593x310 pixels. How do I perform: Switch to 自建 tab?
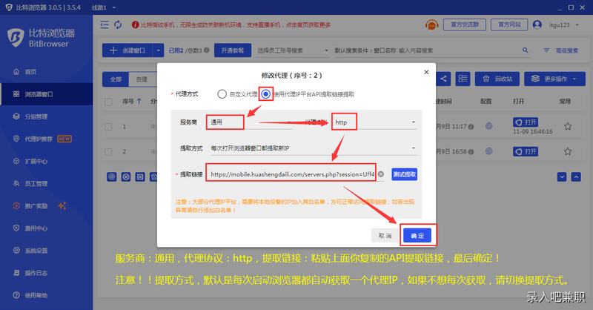pyautogui.click(x=142, y=79)
